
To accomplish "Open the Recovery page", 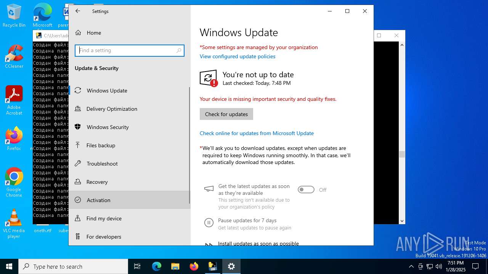I will coord(129,182).
